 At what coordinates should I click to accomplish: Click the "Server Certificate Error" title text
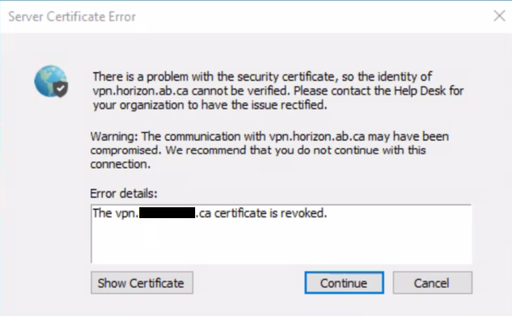(72, 16)
